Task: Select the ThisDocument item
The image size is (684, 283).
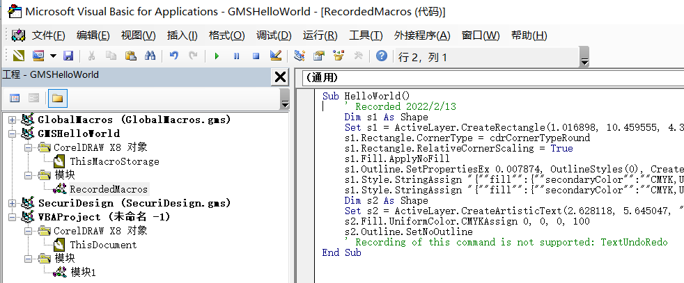Action: click(103, 245)
